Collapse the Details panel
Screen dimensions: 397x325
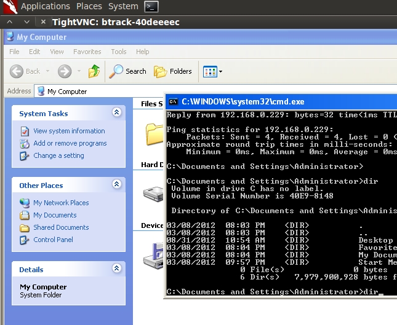pos(116,268)
